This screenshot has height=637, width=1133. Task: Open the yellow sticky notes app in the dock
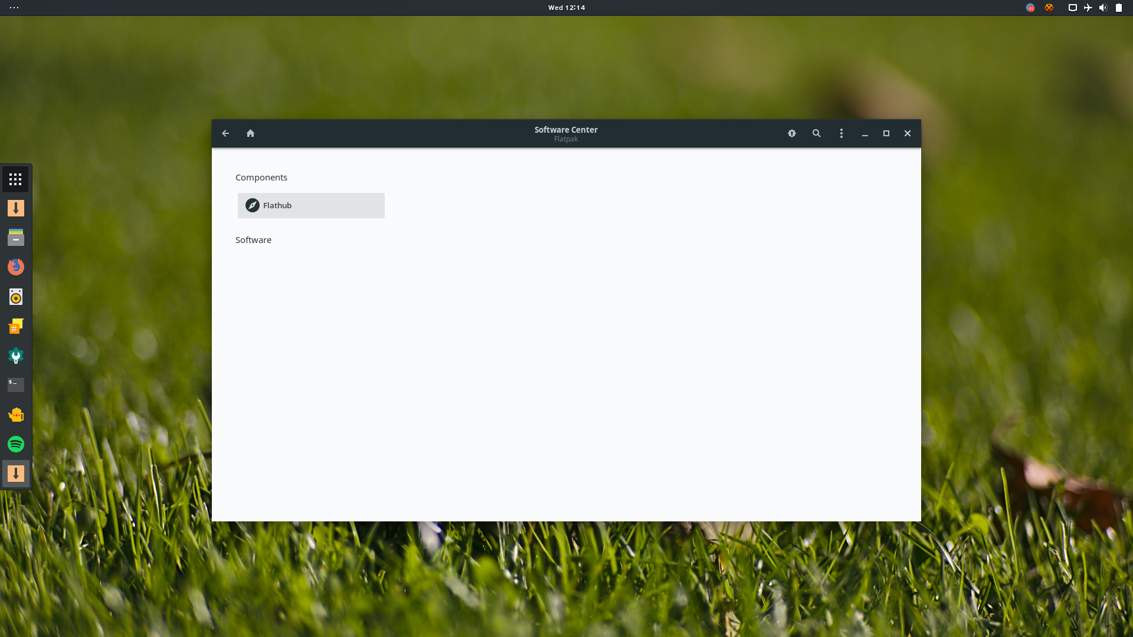click(x=16, y=326)
